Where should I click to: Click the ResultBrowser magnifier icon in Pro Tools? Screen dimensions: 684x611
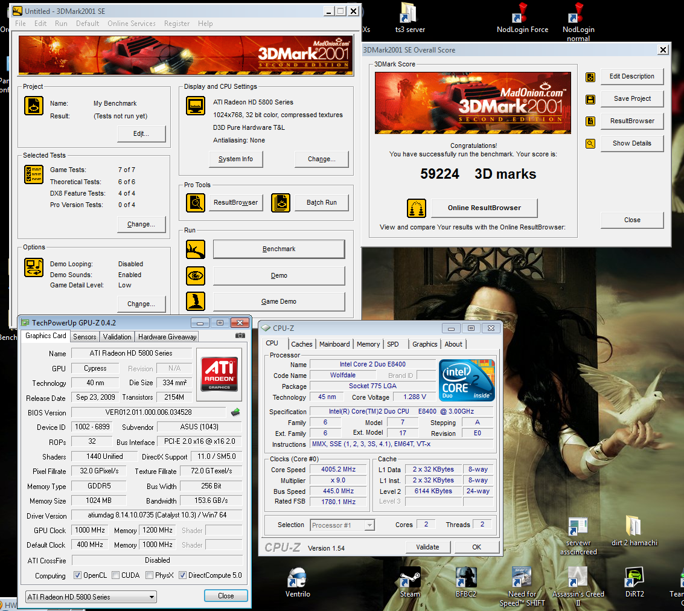click(196, 203)
